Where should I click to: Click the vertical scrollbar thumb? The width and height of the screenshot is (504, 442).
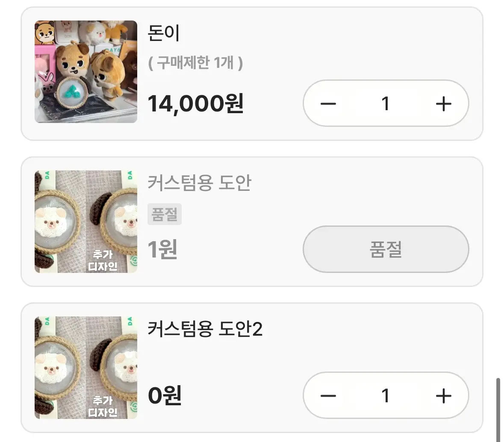click(498, 409)
